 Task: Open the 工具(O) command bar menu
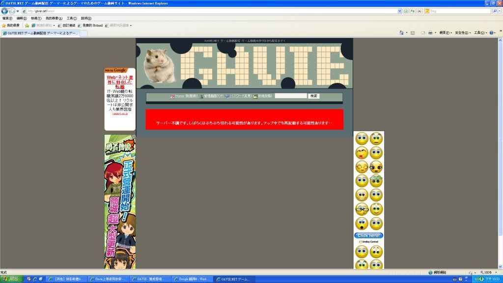pos(480,33)
